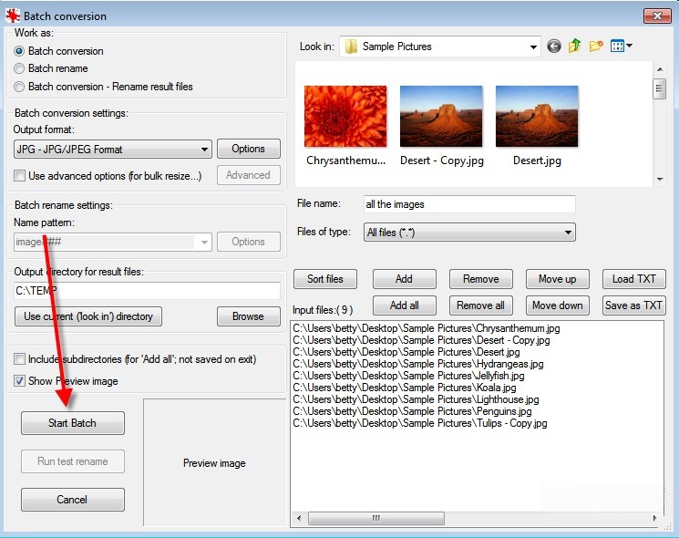Screen dimensions: 679x538
Task: Uncheck Show Preview image checkbox
Action: [20, 381]
